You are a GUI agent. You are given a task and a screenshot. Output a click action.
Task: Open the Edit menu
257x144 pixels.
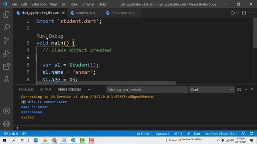(x=24, y=4)
